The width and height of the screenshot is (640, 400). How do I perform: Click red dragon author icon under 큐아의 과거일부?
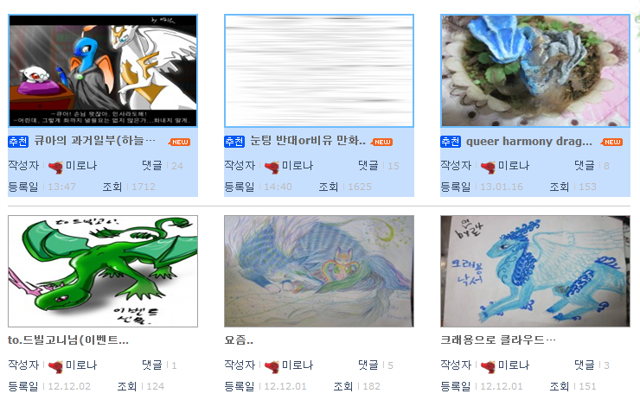55,167
